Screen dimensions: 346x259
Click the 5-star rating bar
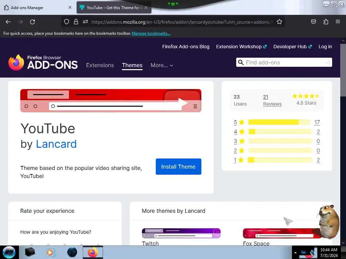(x=280, y=122)
